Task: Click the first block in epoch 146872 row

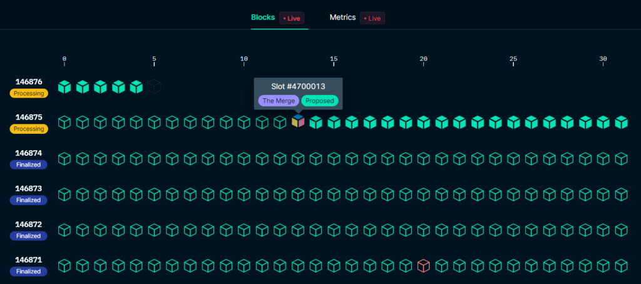Action: pyautogui.click(x=64, y=230)
